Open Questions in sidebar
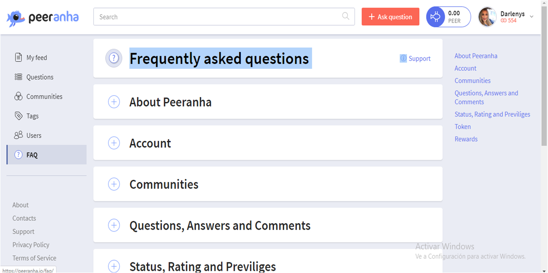The height and width of the screenshot is (273, 548). (46, 77)
